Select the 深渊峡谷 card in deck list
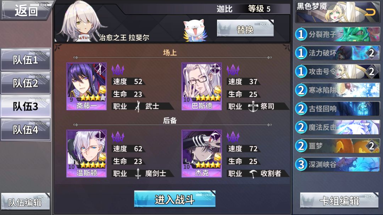This screenshot has width=383, height=215. click(338, 164)
